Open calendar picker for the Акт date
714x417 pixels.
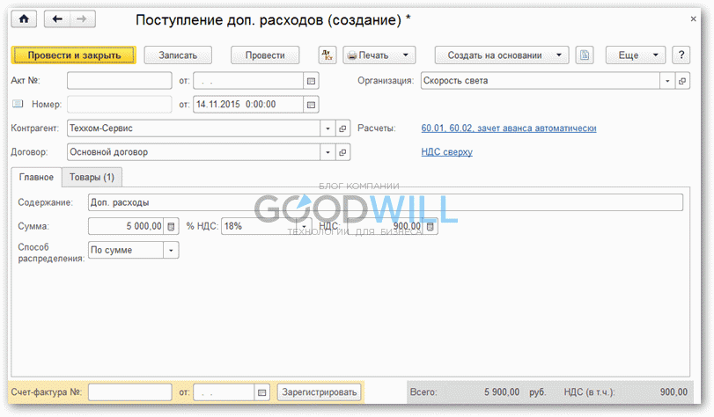311,81
